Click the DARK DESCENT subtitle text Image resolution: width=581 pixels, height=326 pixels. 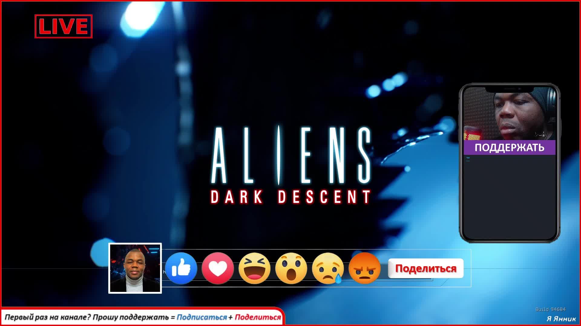tap(290, 197)
